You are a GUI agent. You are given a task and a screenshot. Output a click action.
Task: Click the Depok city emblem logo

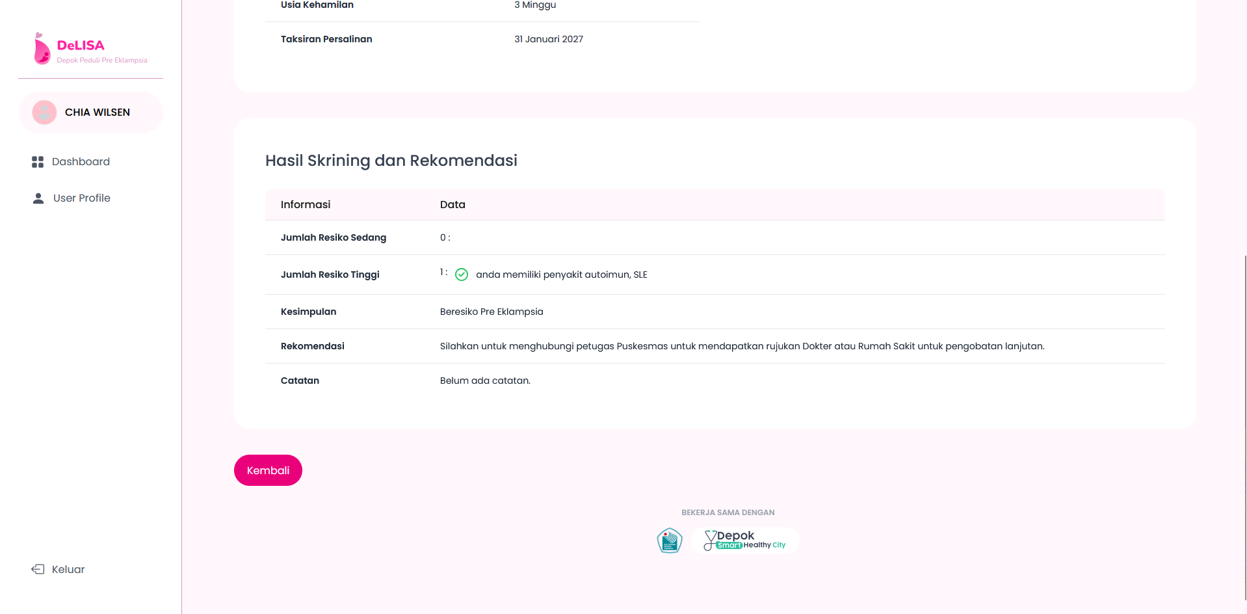pyautogui.click(x=670, y=541)
